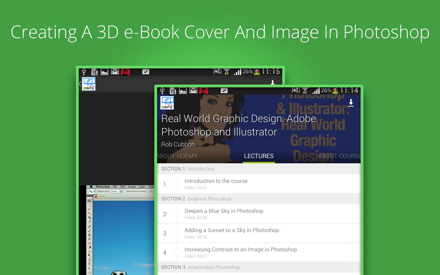
Task: Select the Type tool in the toolbox
Action: point(89,262)
